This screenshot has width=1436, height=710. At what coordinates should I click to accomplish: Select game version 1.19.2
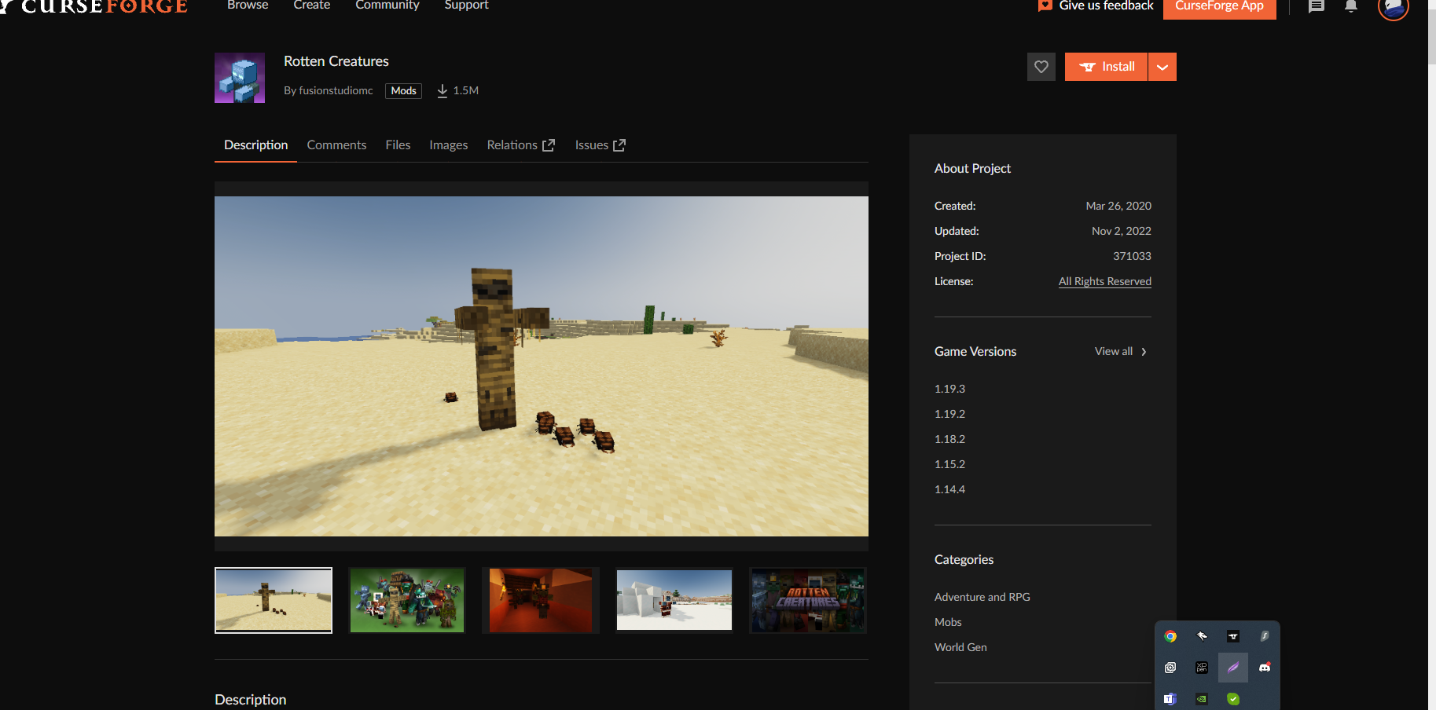[x=949, y=414]
